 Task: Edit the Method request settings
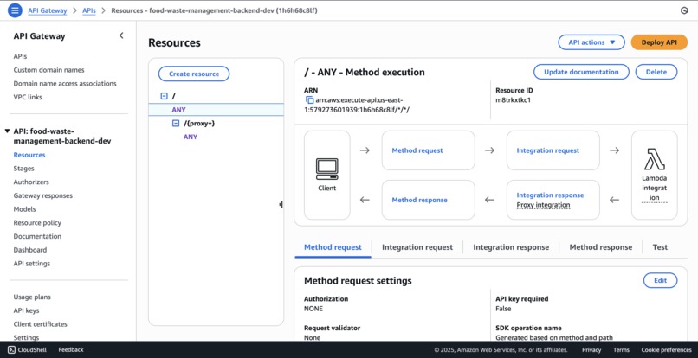pos(660,280)
